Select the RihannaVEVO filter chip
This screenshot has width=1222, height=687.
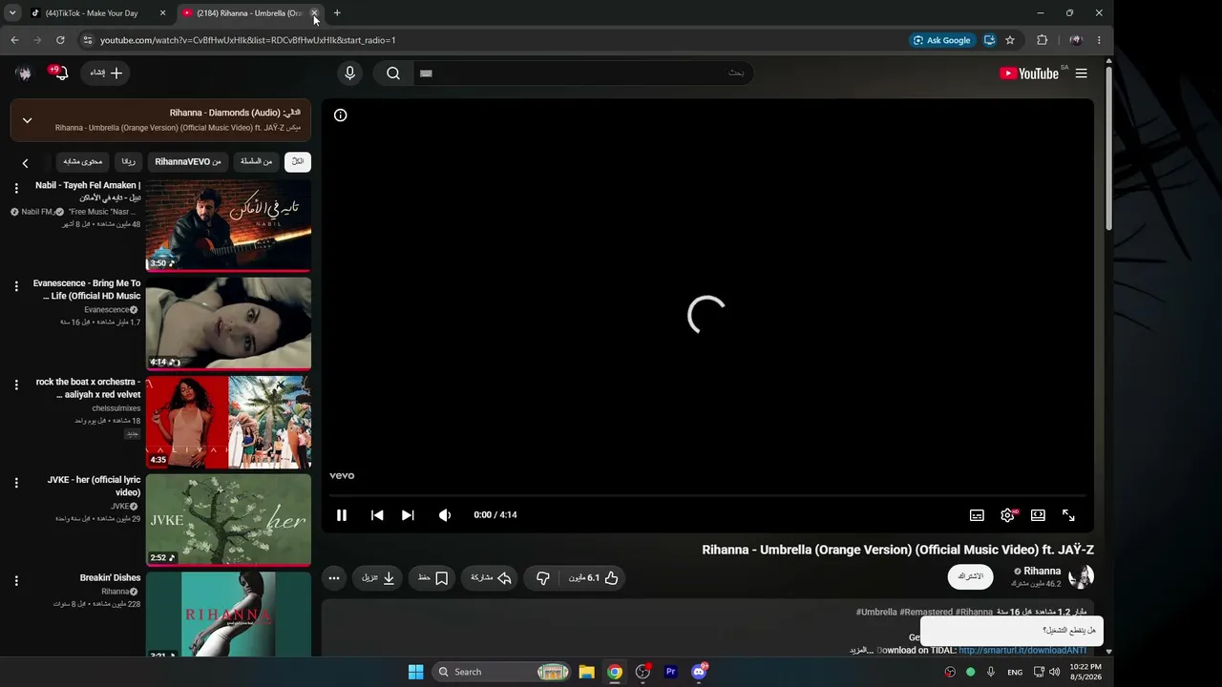[188, 162]
